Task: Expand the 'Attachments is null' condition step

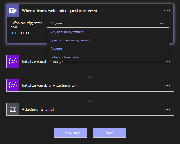Action: tap(84, 109)
